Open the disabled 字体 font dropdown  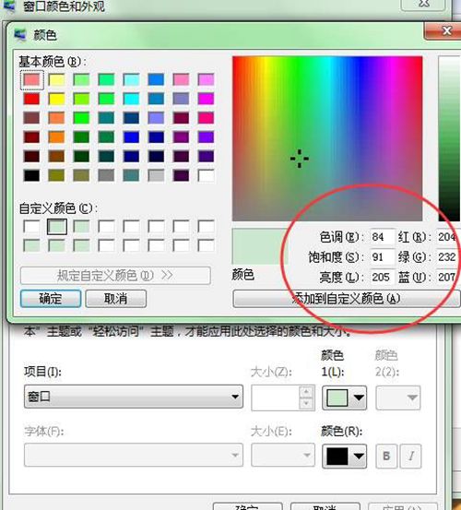[x=134, y=455]
